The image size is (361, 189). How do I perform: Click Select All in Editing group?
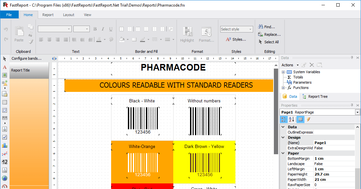tap(268, 42)
